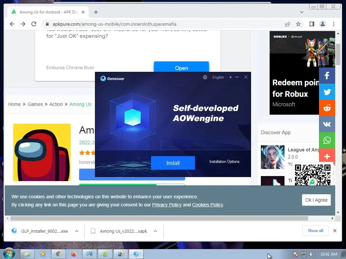Image resolution: width=346 pixels, height=259 pixels.
Task: Share on Twitter via sidebar icon
Action: coord(327,92)
